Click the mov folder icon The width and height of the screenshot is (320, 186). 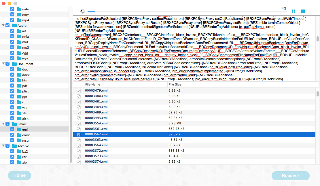tap(19, 15)
